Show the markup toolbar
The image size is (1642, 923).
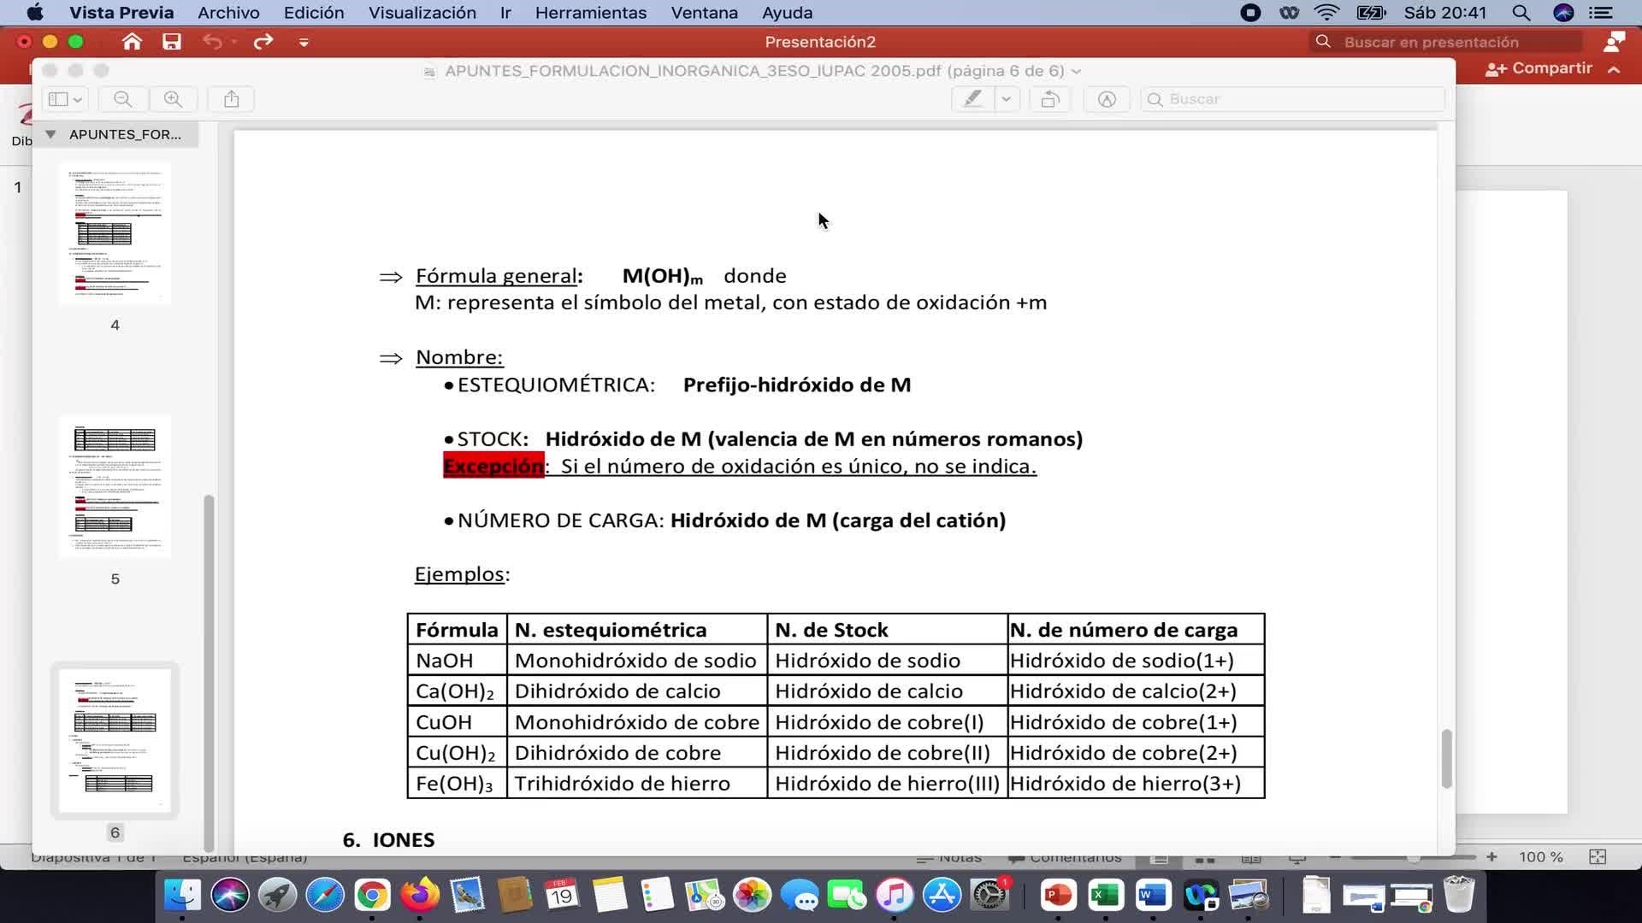(x=1106, y=99)
